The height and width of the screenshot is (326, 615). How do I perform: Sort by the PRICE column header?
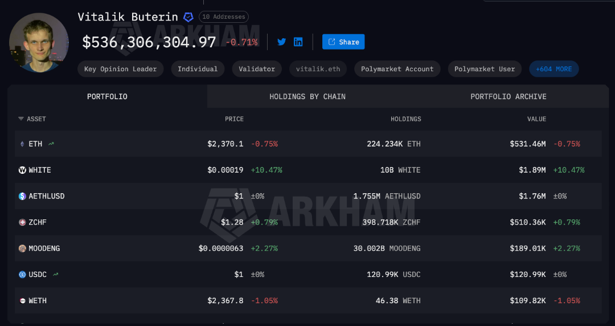tap(234, 119)
